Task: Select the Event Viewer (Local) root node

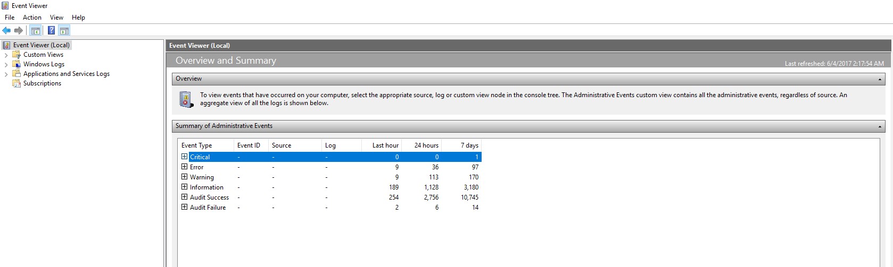Action: coord(41,45)
